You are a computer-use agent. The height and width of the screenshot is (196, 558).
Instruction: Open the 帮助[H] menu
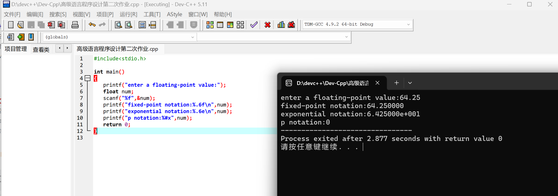[223, 14]
